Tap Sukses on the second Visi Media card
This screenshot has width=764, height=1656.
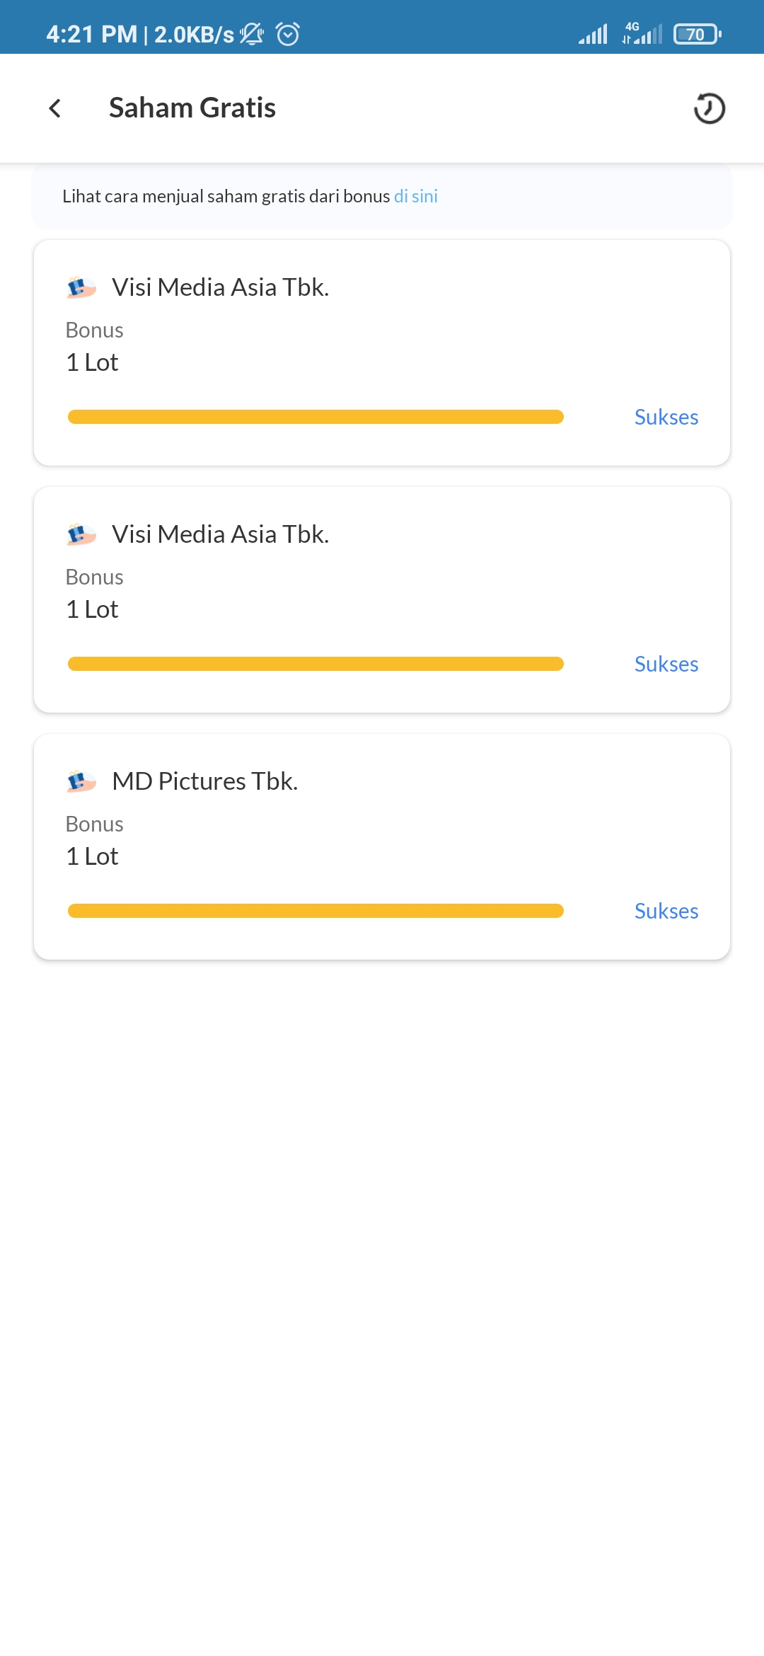(666, 664)
